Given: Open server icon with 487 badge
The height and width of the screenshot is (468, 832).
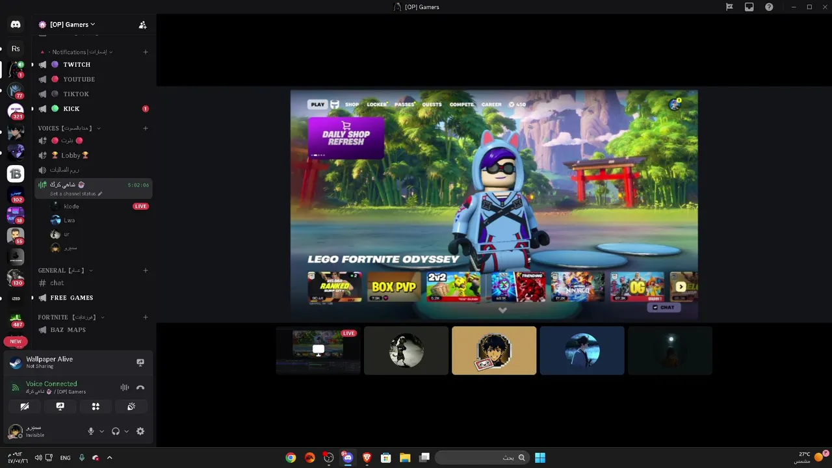Looking at the screenshot, I should click(16, 319).
